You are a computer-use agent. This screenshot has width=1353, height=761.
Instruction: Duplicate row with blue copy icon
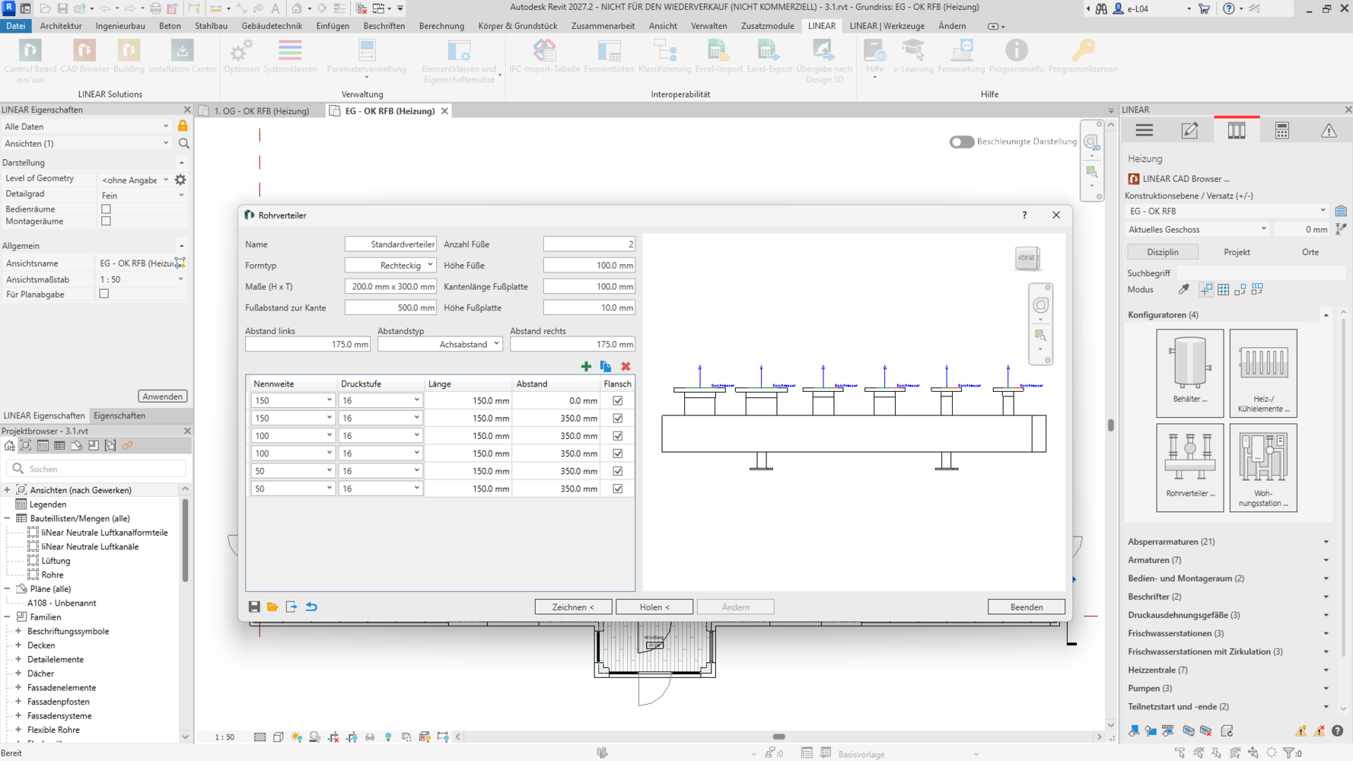(606, 367)
